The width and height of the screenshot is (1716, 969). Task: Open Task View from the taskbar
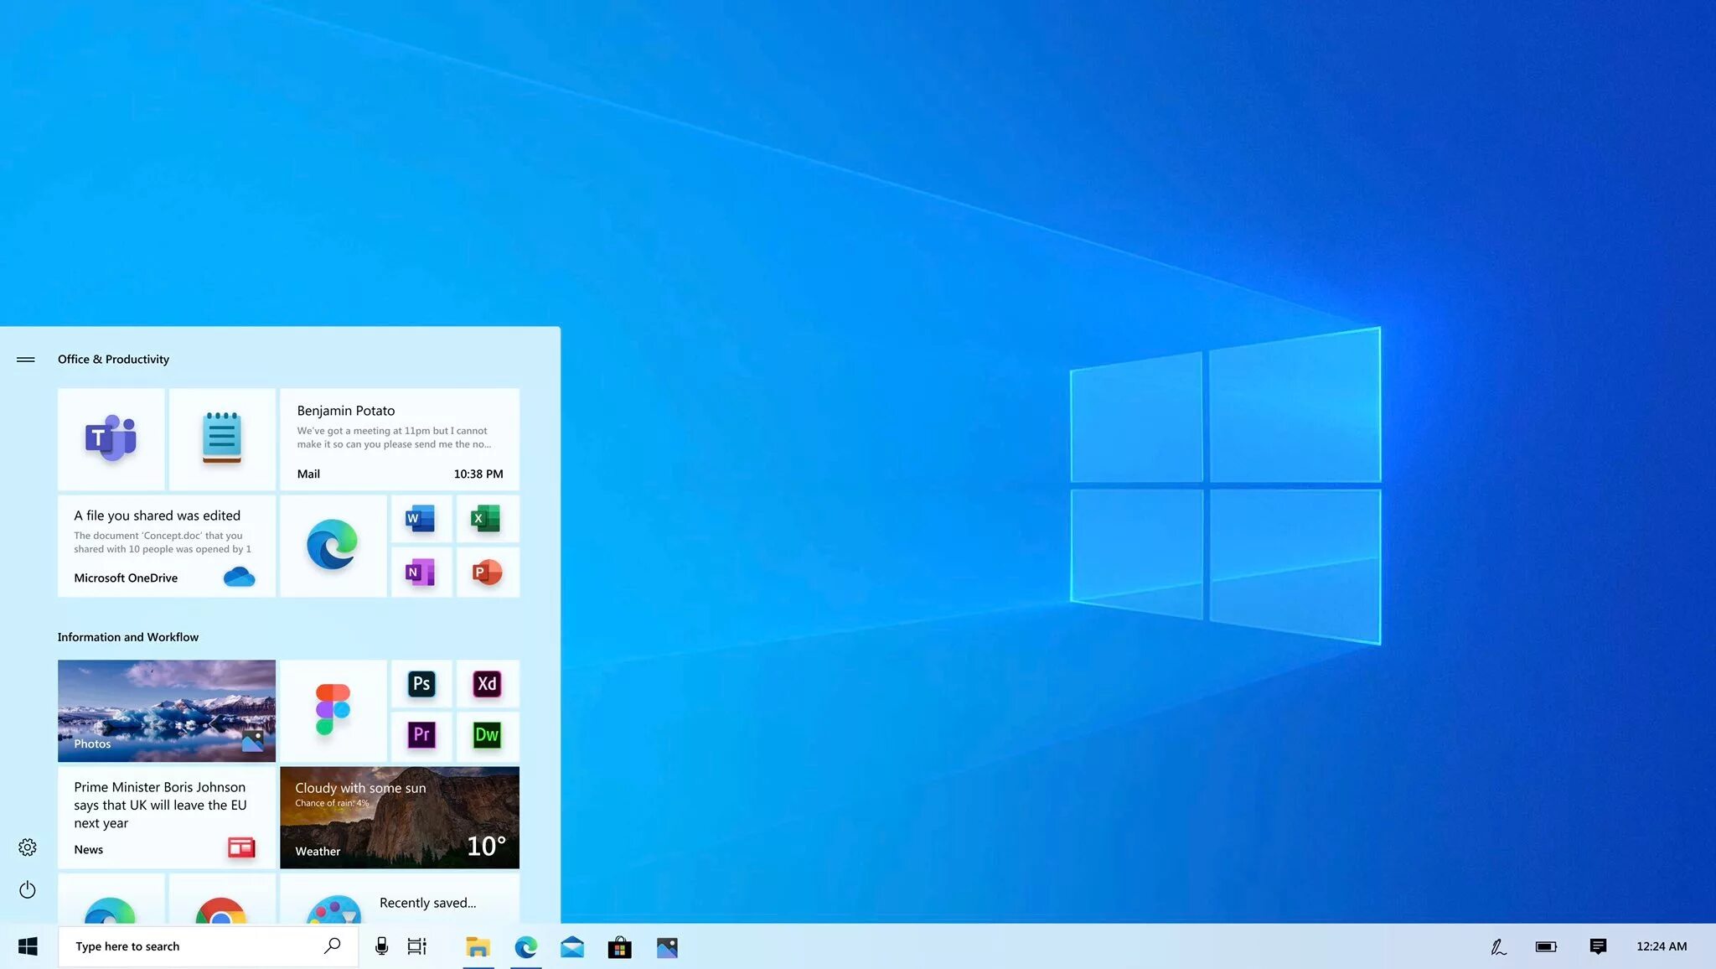click(416, 946)
